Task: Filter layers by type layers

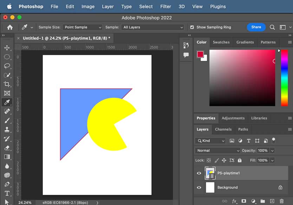Action: coord(248,141)
